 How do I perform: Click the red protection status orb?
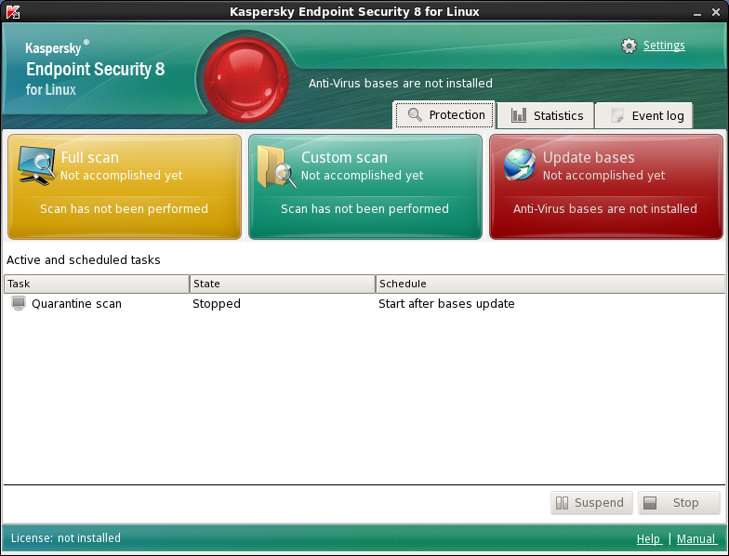(246, 80)
